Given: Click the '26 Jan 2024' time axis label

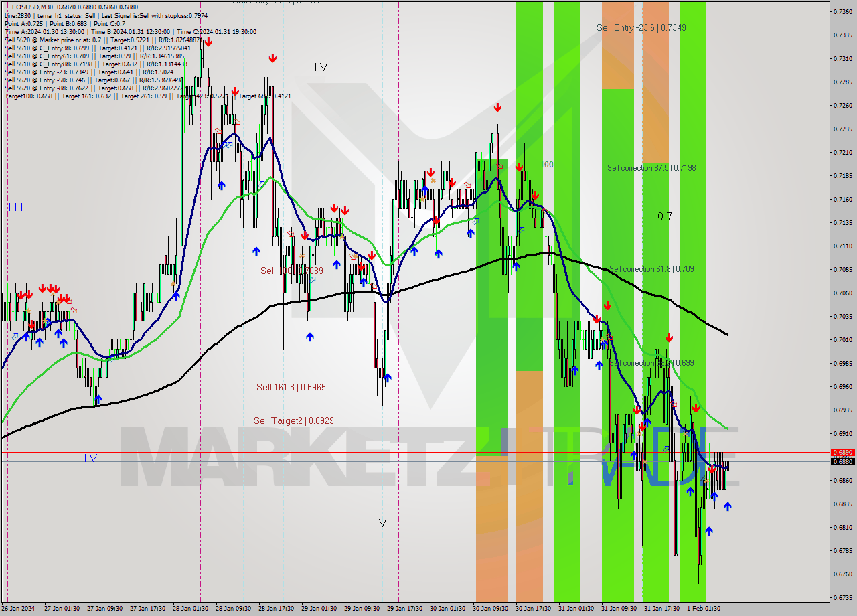Looking at the screenshot, I should [19, 609].
